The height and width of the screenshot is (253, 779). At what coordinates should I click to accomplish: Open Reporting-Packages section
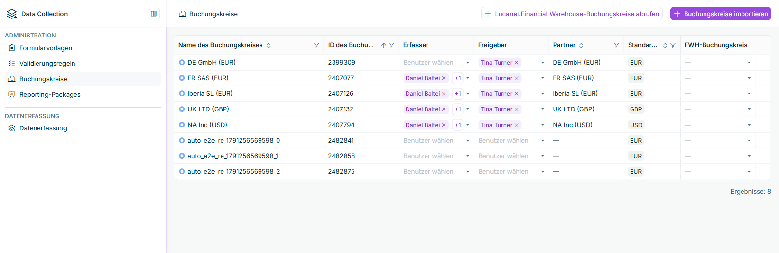[83, 94]
